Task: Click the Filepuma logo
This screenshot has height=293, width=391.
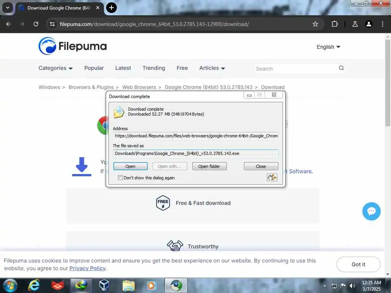Action: (73, 46)
